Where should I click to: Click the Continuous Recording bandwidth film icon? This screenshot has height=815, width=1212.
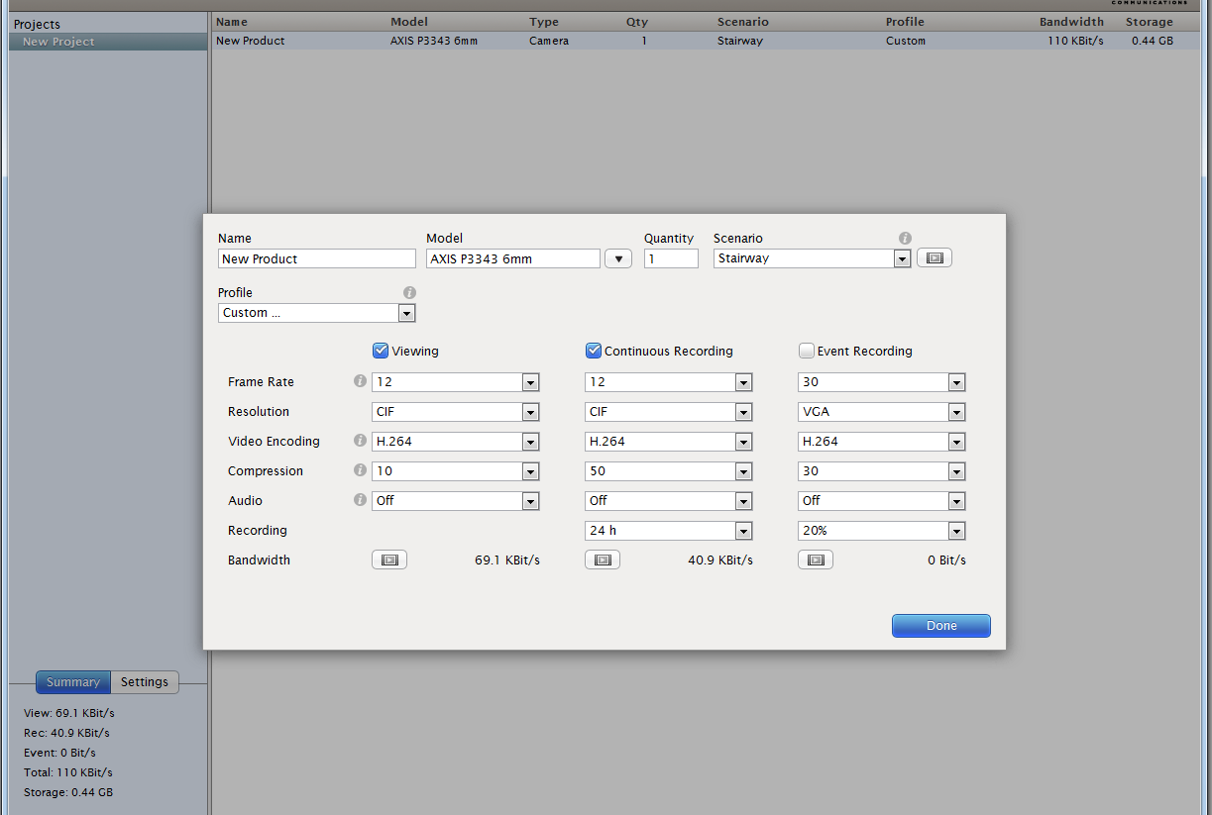(603, 560)
